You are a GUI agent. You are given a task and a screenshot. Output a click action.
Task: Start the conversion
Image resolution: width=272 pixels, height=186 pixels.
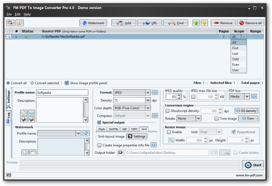[x=253, y=165]
